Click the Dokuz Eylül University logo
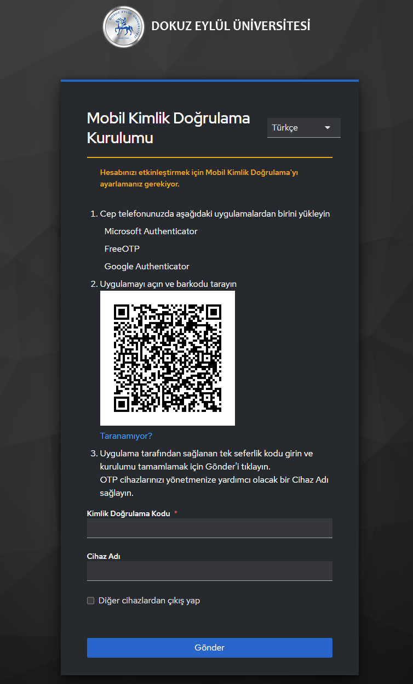Screen dimensions: 413x684 point(124,27)
